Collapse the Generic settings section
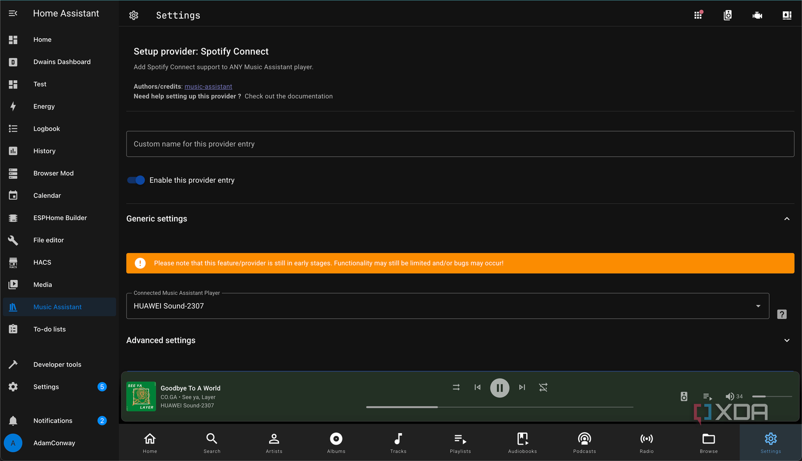This screenshot has height=461, width=802. point(787,218)
